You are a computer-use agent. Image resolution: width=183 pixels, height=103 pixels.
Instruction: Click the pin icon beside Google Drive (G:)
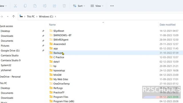coord(43,50)
